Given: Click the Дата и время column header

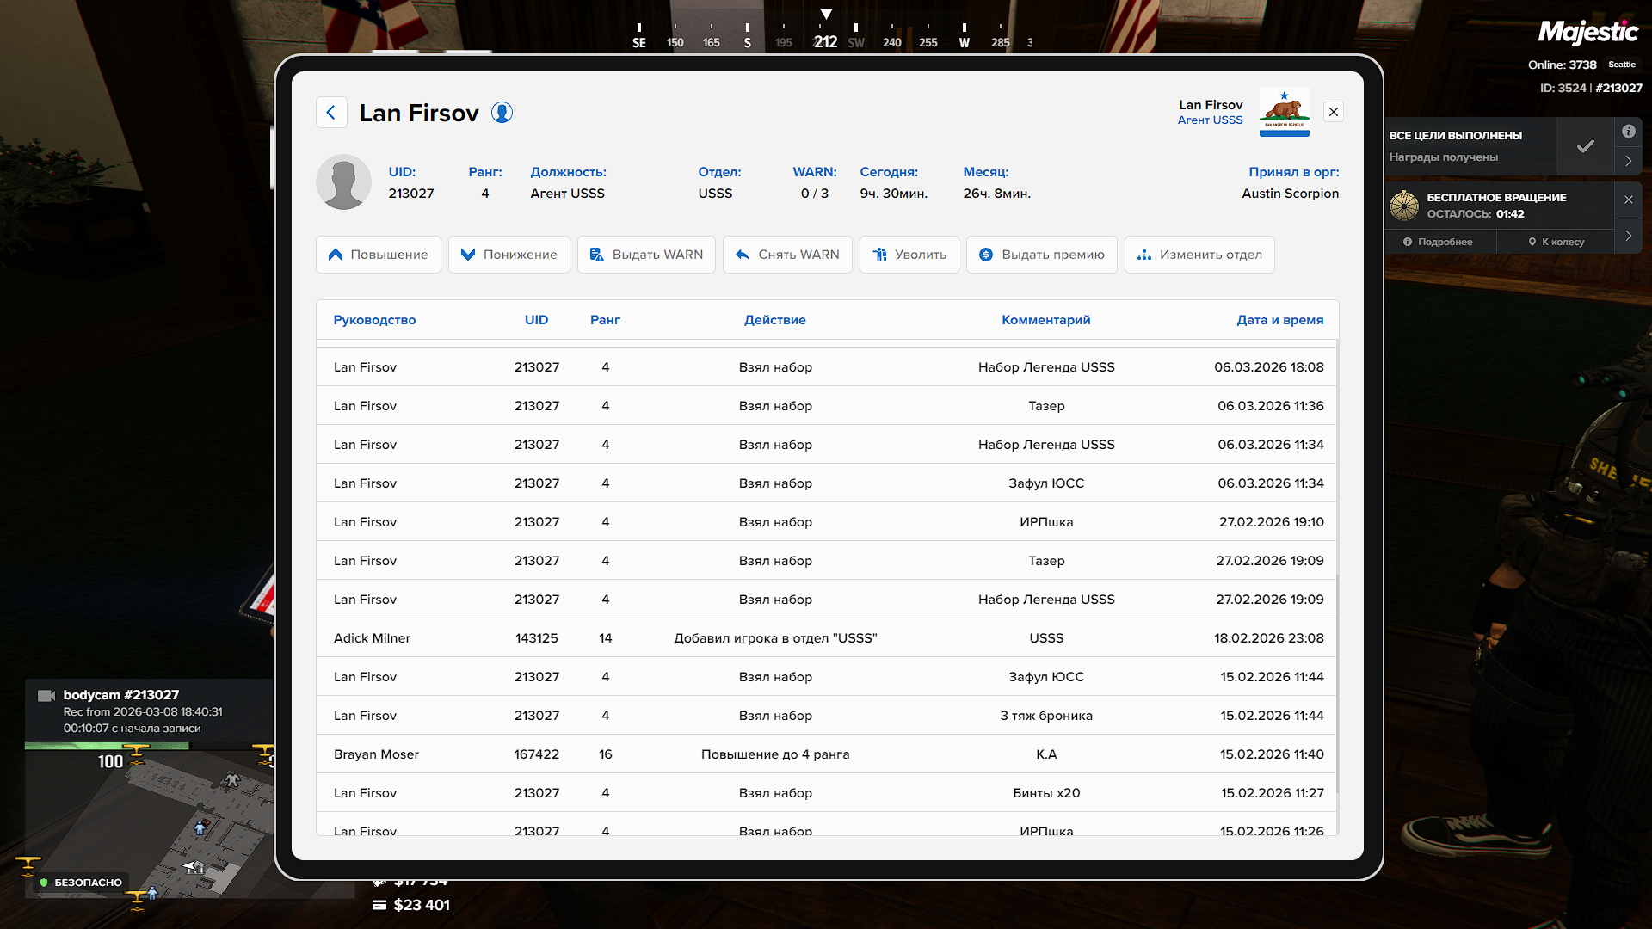Looking at the screenshot, I should pyautogui.click(x=1279, y=320).
